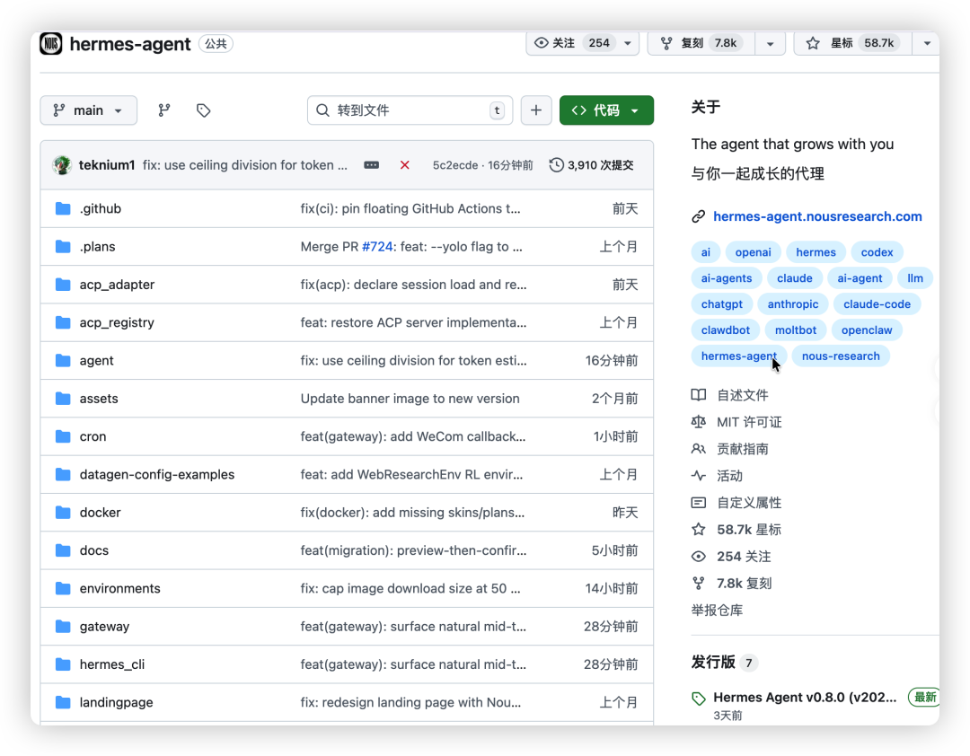This screenshot has width=970, height=756.
Task: Open the datagen-config-examples folder
Action: (157, 474)
